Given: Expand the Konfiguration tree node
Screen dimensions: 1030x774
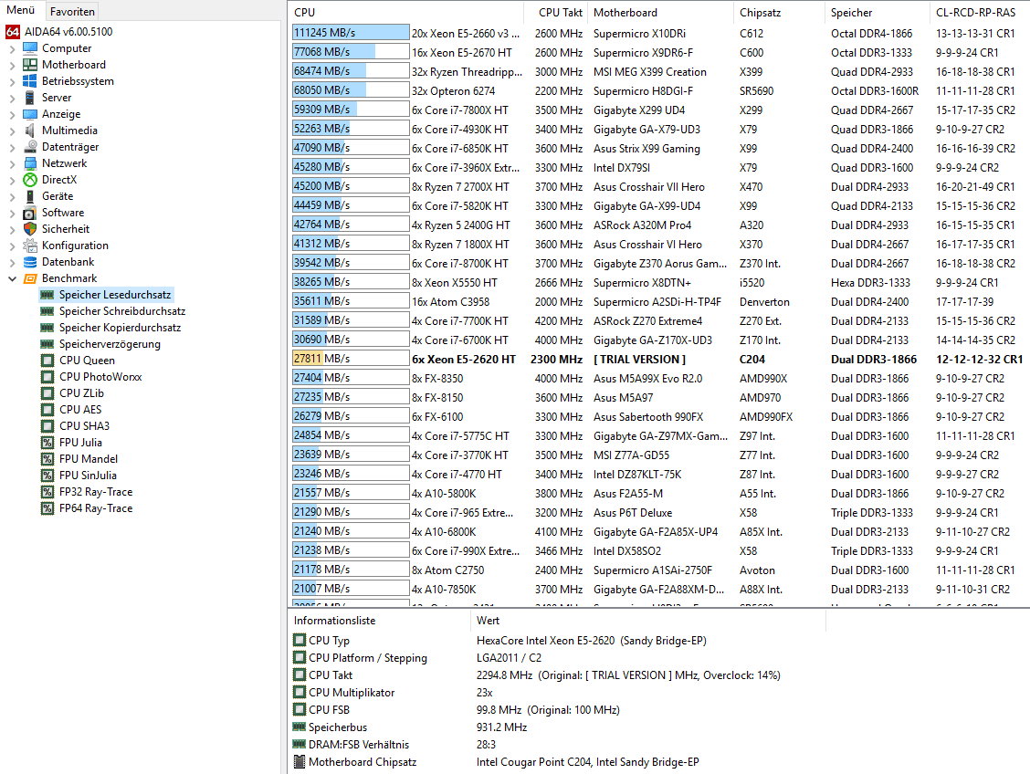Looking at the screenshot, I should click(x=12, y=246).
